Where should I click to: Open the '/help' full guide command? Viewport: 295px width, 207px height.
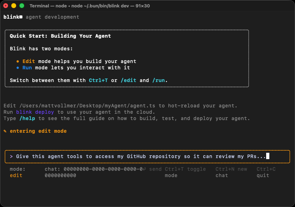[x=27, y=118]
